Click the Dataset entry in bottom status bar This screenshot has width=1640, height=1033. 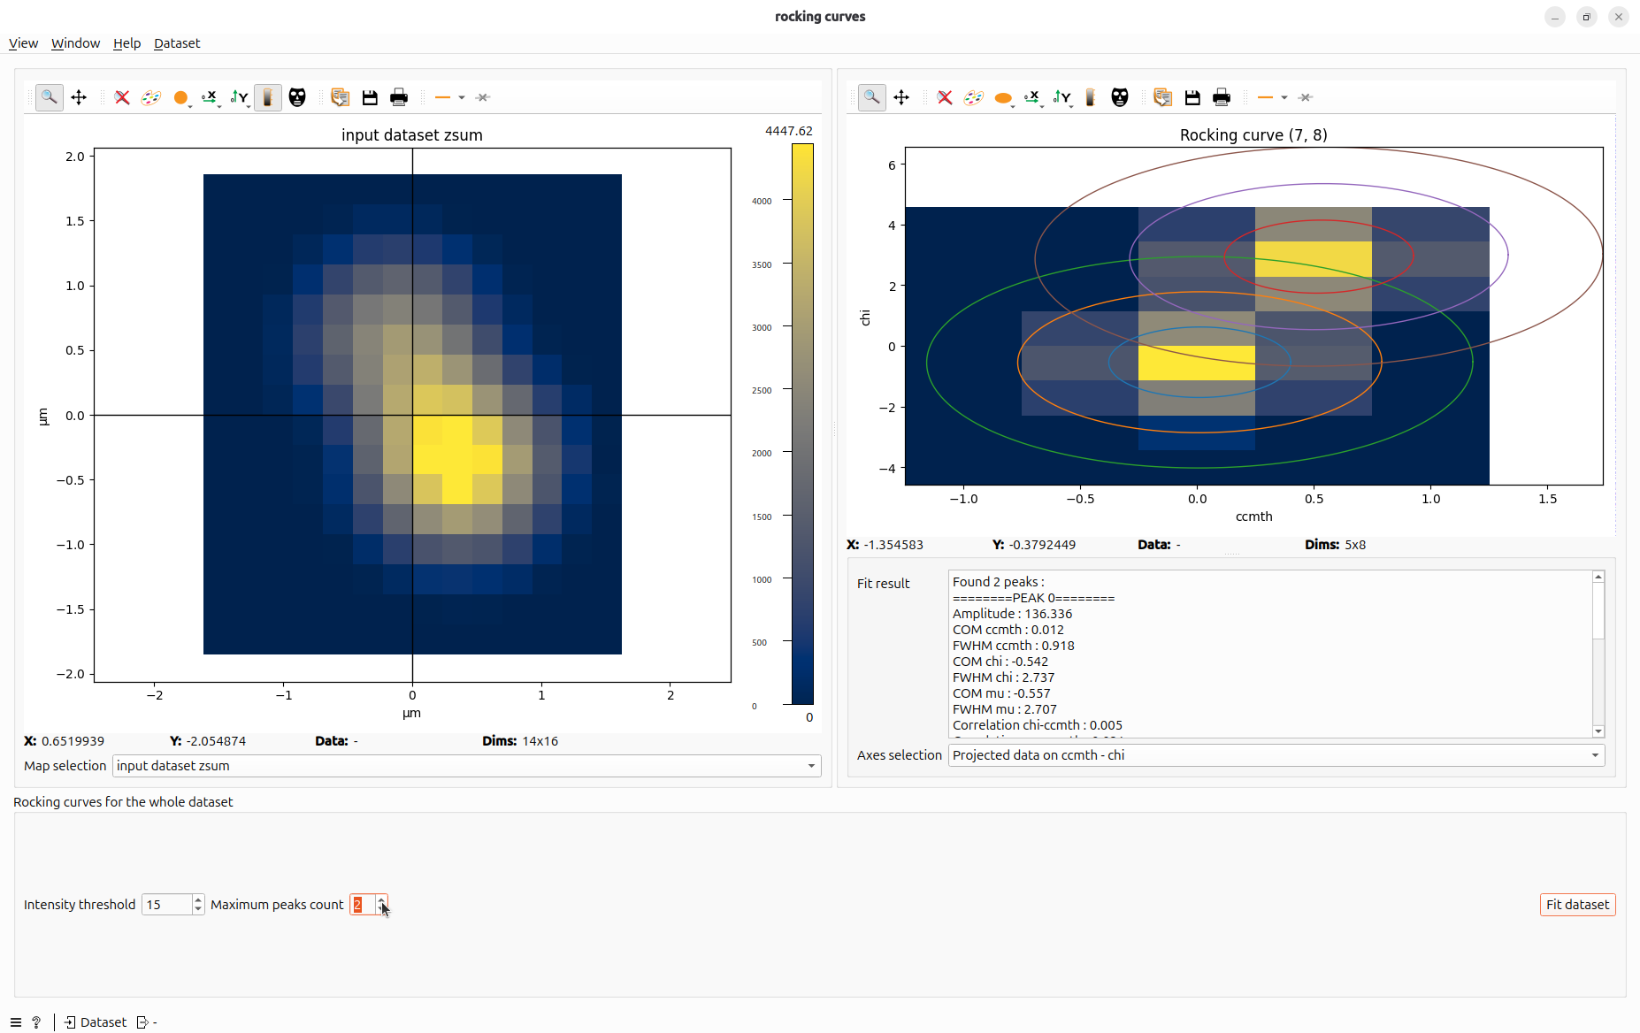[x=96, y=1022]
